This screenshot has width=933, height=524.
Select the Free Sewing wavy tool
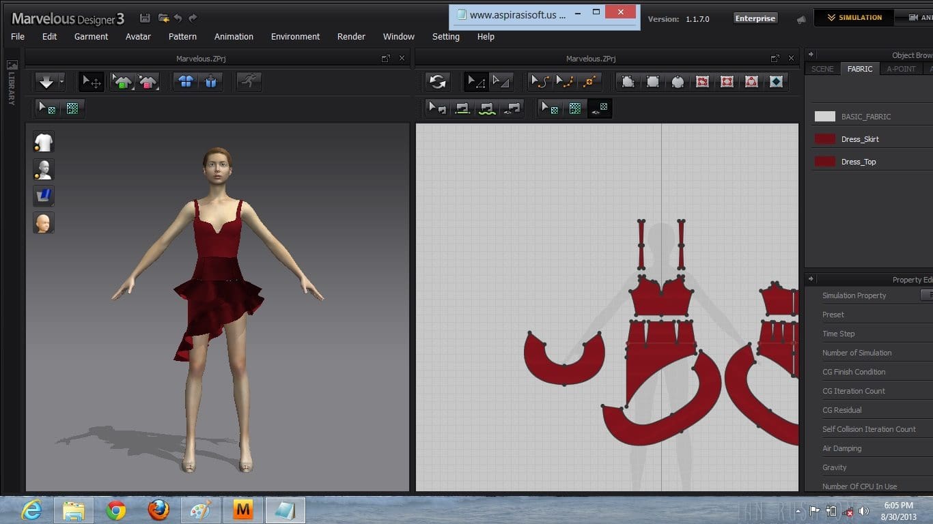[x=487, y=108]
